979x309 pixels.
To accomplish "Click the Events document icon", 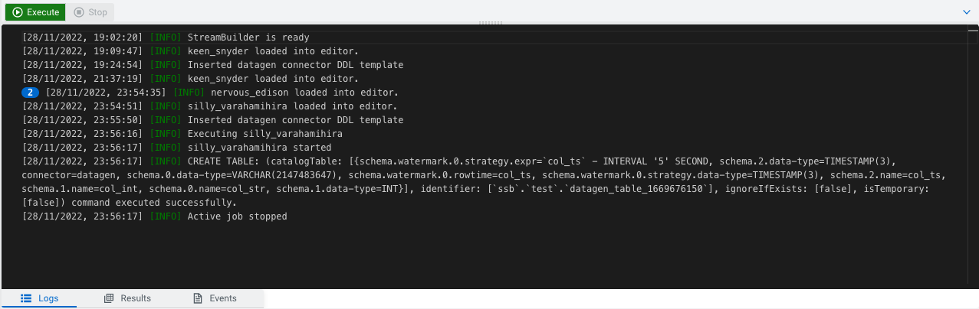I will pos(198,298).
